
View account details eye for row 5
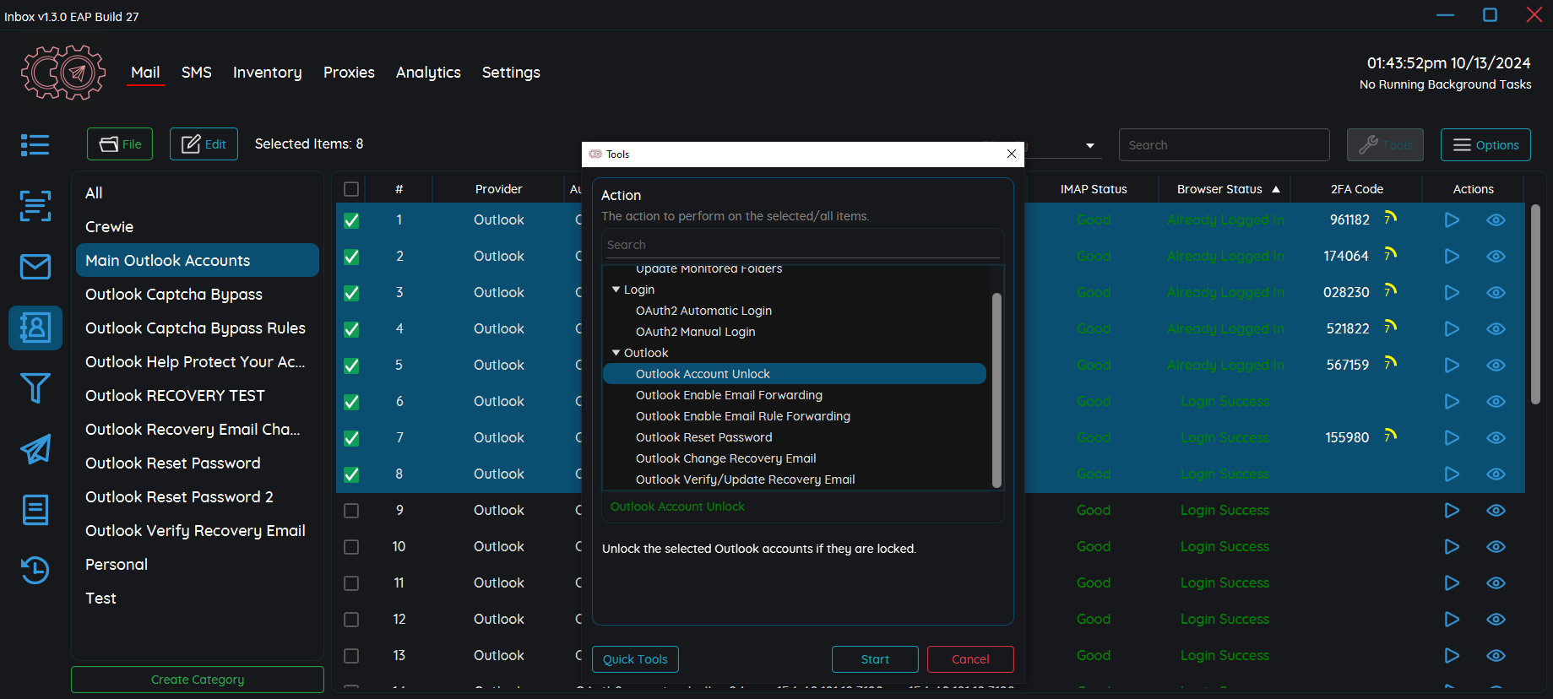pyautogui.click(x=1496, y=365)
